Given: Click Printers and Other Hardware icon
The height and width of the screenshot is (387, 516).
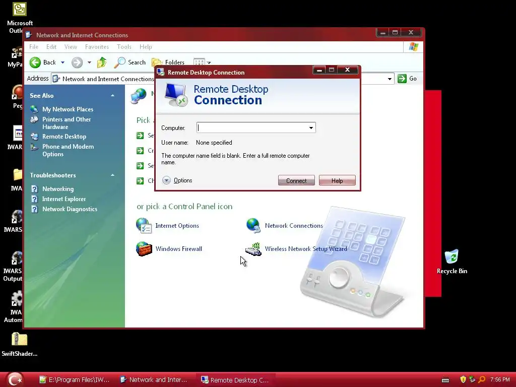Looking at the screenshot, I should [x=34, y=119].
